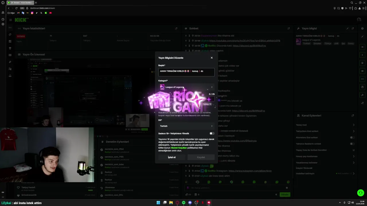
Task: Go back in browser
Action: [9, 8]
